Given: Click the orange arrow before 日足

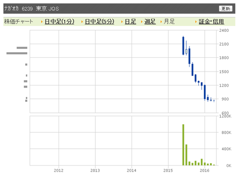Looking at the screenshot, I should coord(122,22).
